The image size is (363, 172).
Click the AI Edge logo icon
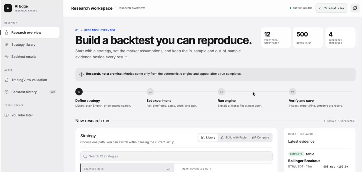point(8,8)
